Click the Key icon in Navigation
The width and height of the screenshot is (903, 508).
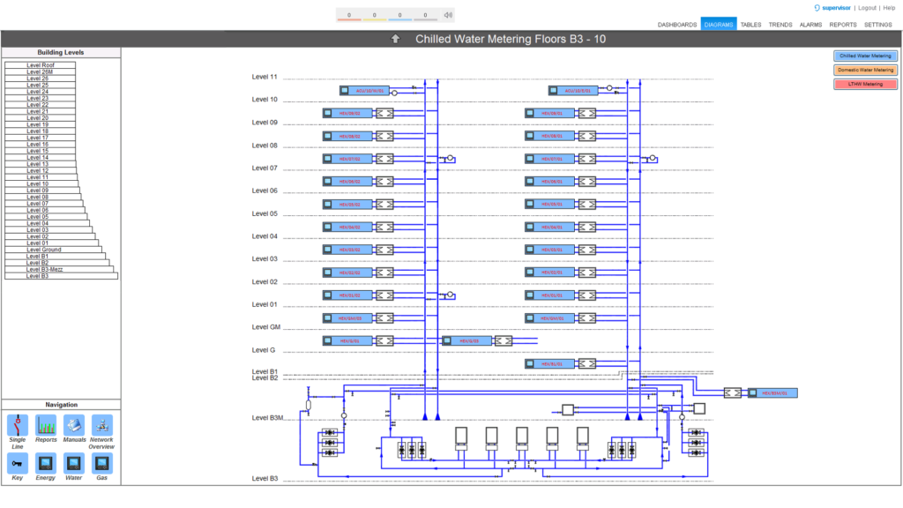pyautogui.click(x=18, y=463)
